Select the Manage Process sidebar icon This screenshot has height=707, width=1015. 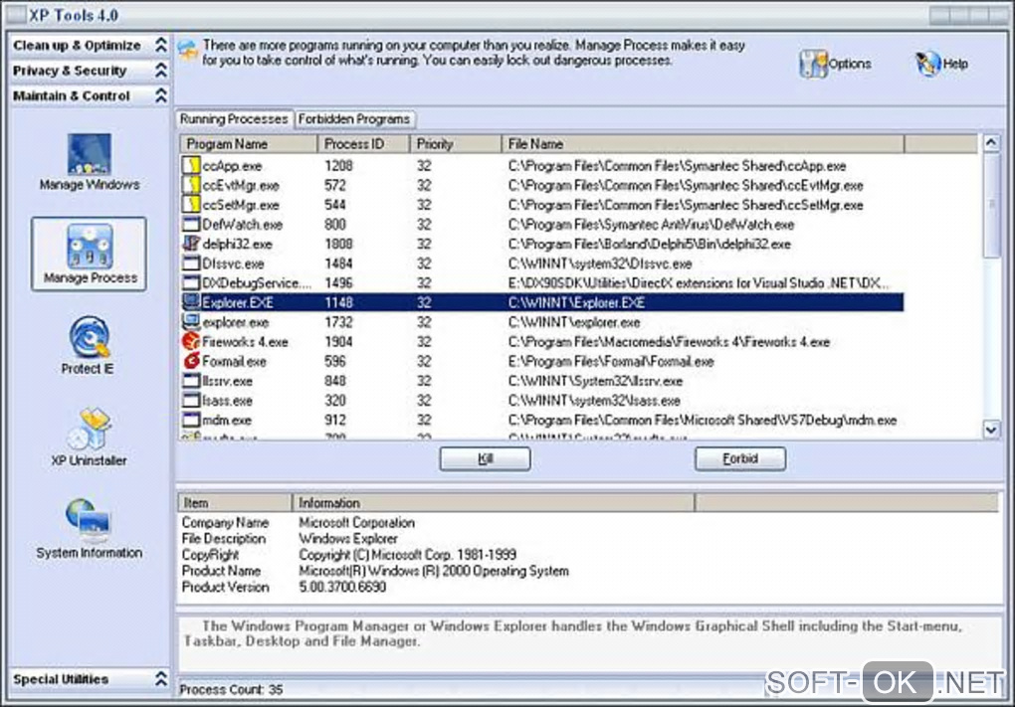[90, 246]
